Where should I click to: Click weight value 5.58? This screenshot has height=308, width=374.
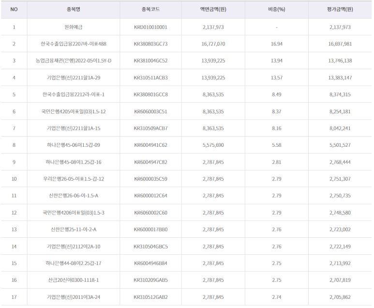point(277,145)
